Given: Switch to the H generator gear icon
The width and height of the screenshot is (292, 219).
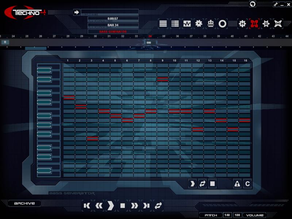Looking at the screenshot, I should coord(242,24).
